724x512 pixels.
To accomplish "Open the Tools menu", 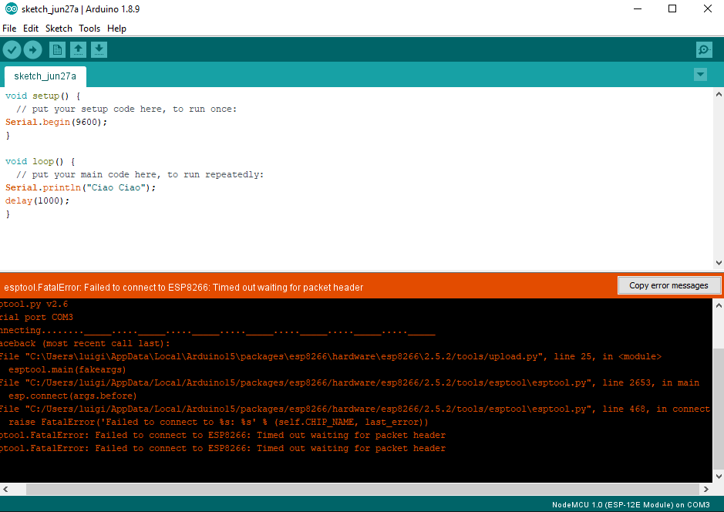I will click(89, 29).
